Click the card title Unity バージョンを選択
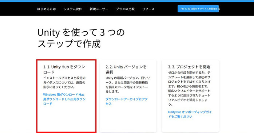Viewport: 254px width, 133px height. pos(126,70)
